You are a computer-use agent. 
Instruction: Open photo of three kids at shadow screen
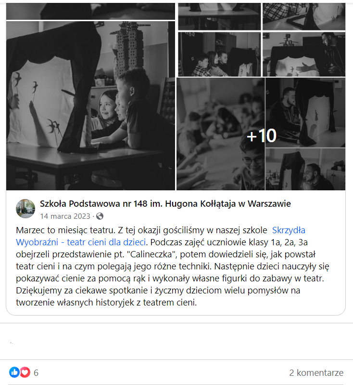tap(219, 54)
